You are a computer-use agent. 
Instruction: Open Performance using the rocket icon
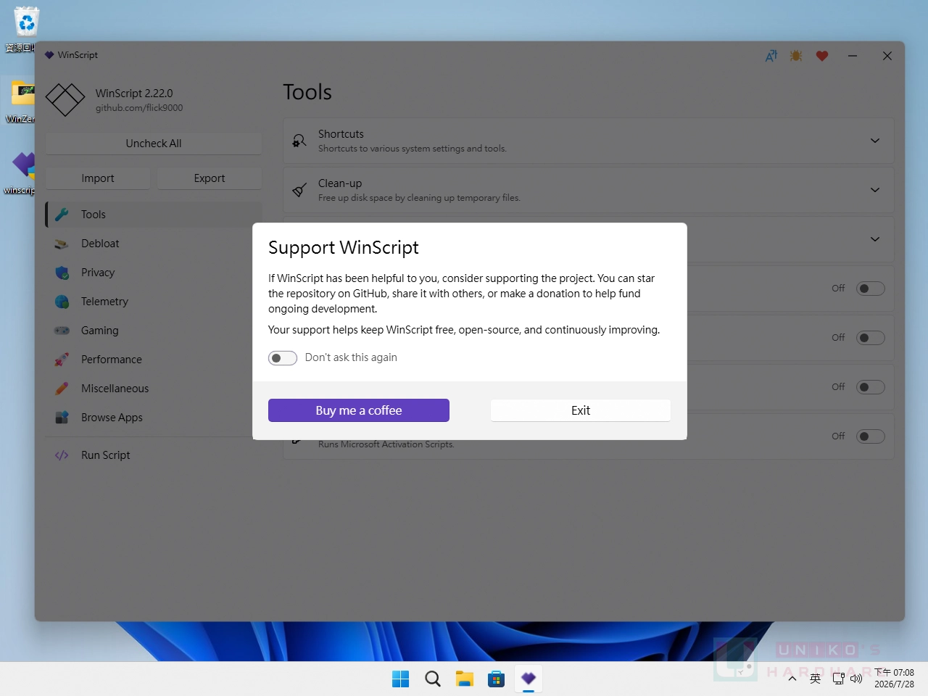(62, 360)
